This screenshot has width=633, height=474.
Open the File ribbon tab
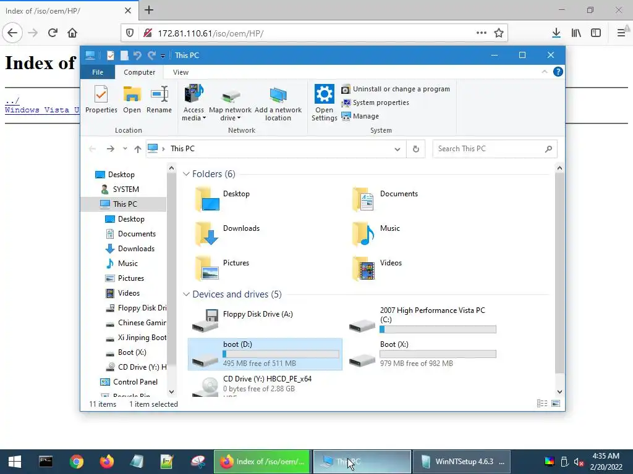98,72
